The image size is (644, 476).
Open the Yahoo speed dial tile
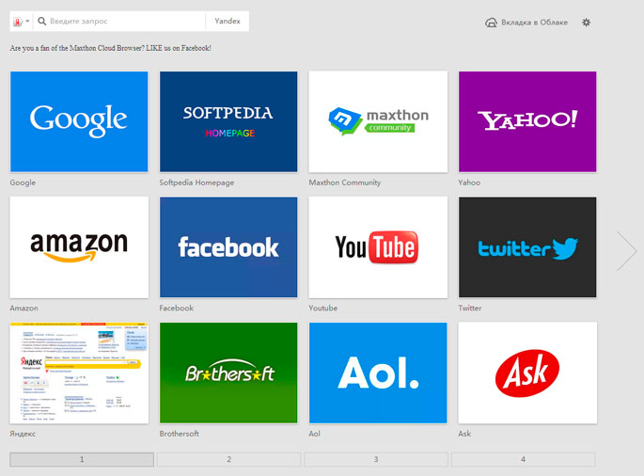click(527, 121)
